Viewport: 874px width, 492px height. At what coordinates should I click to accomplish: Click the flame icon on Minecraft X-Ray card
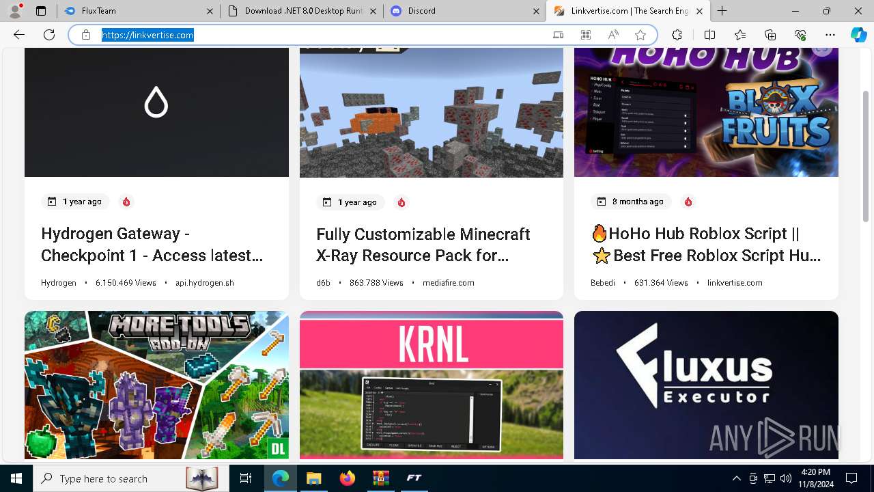pyautogui.click(x=401, y=202)
